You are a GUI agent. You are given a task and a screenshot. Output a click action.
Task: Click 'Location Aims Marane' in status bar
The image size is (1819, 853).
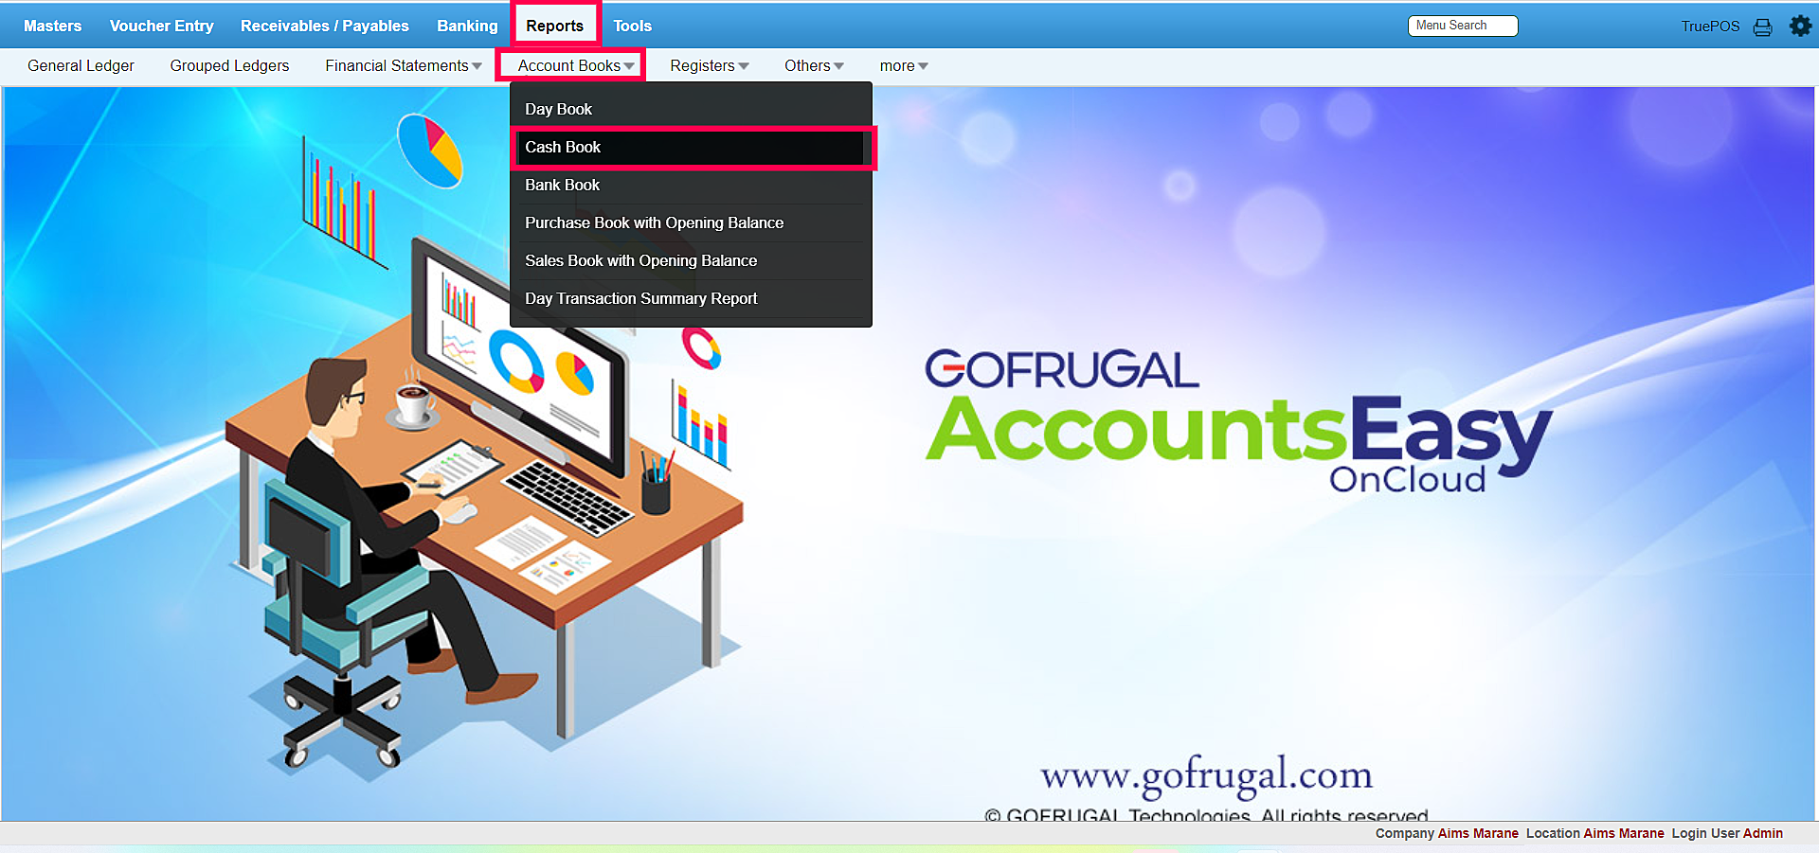(x=1594, y=833)
